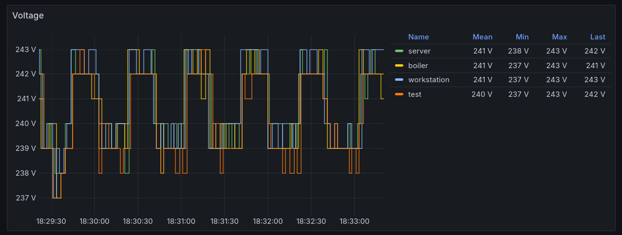This screenshot has height=235, width=622.
Task: Sort legend by the Last column
Action: pos(597,37)
